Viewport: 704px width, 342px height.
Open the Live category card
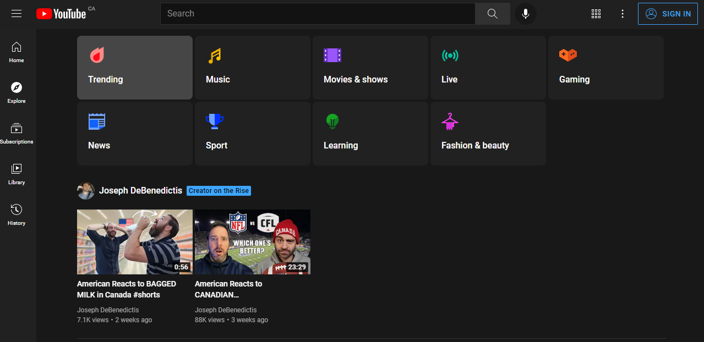point(488,68)
